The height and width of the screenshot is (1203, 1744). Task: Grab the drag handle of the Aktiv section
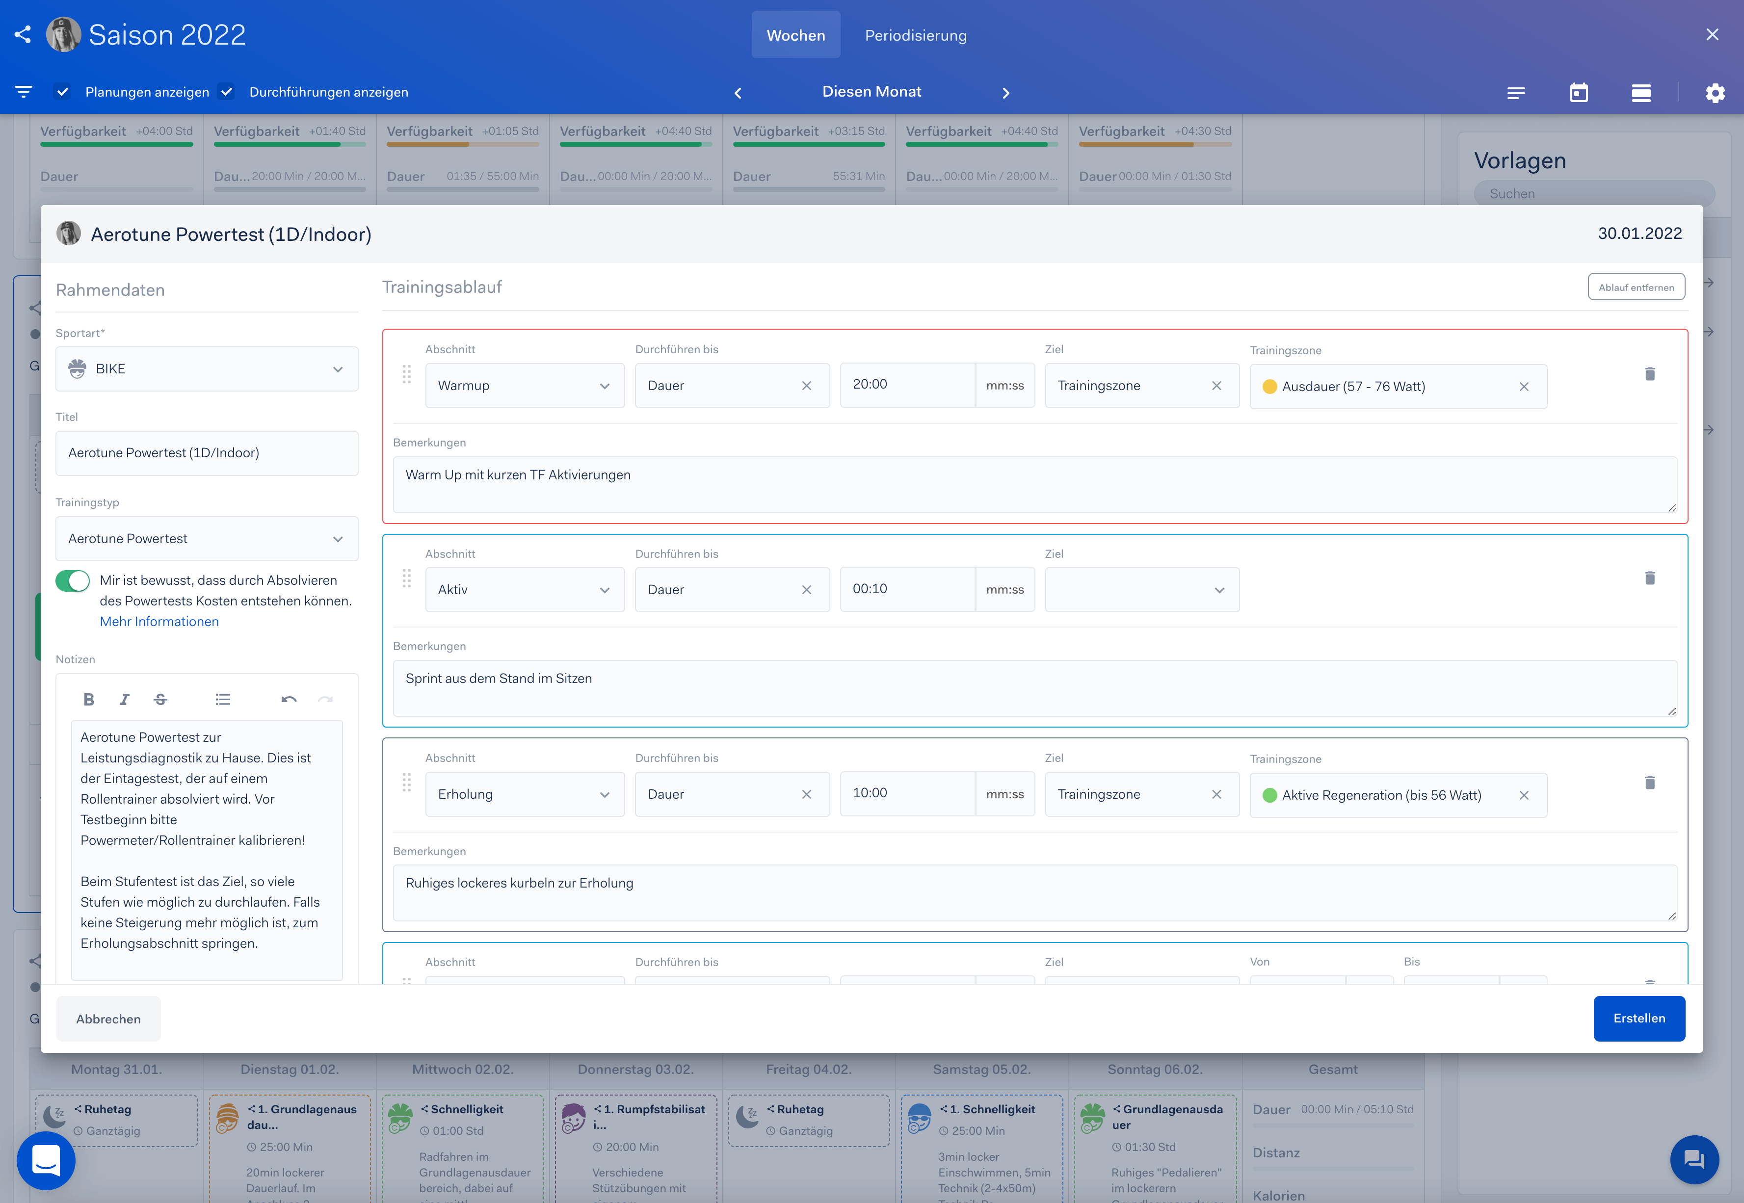406,578
